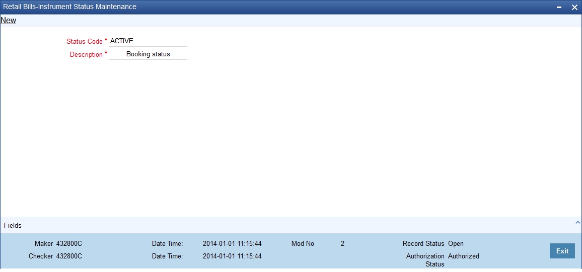This screenshot has height=272, width=582.
Task: Minimize the Instrument Status Maintenance window
Action: coord(559,7)
